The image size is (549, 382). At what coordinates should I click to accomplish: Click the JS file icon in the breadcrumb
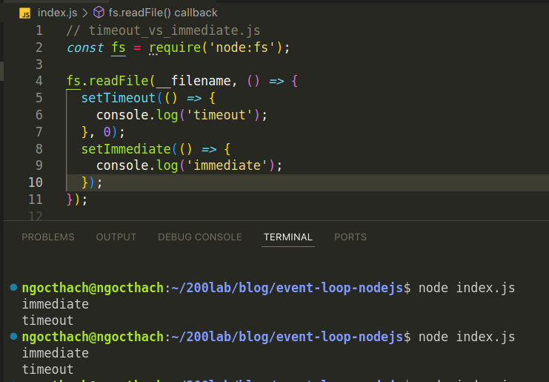coord(24,13)
